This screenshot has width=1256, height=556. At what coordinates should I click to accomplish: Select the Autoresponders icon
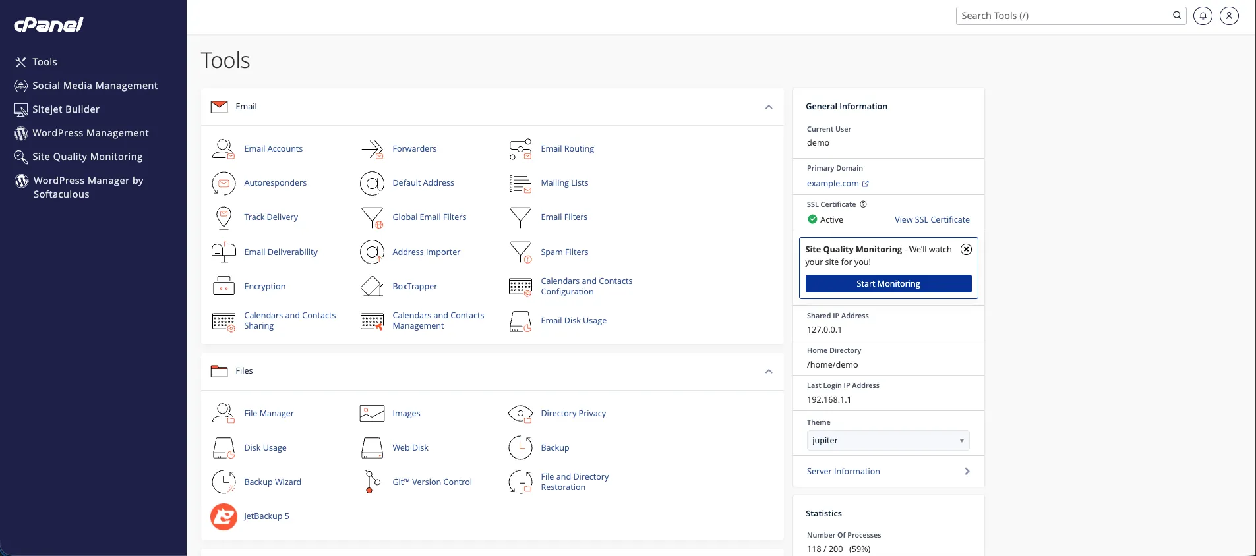[x=224, y=183]
